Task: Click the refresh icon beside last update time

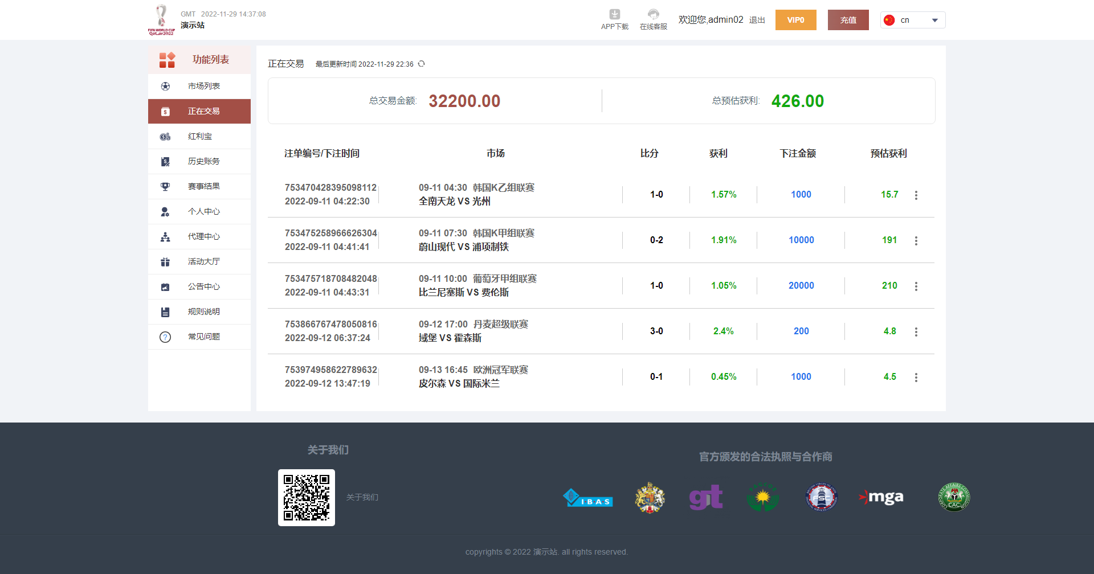Action: point(422,64)
